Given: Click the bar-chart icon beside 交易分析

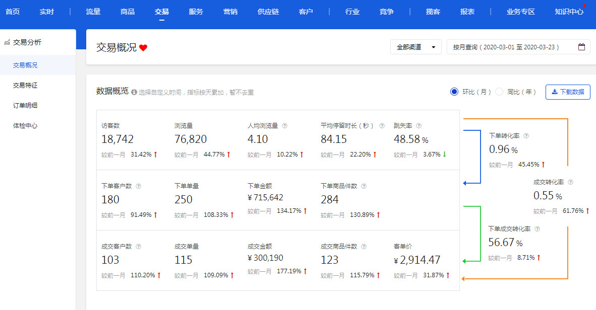Looking at the screenshot, I should tap(7, 41).
